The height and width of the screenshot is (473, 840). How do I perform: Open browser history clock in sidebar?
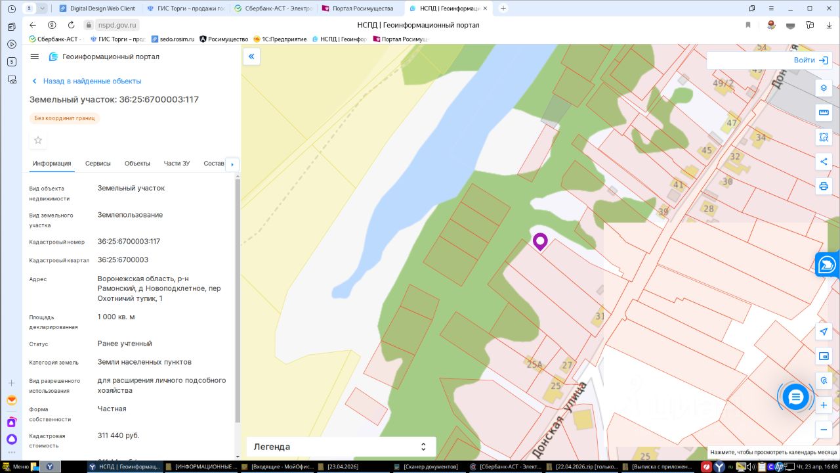coord(12,9)
